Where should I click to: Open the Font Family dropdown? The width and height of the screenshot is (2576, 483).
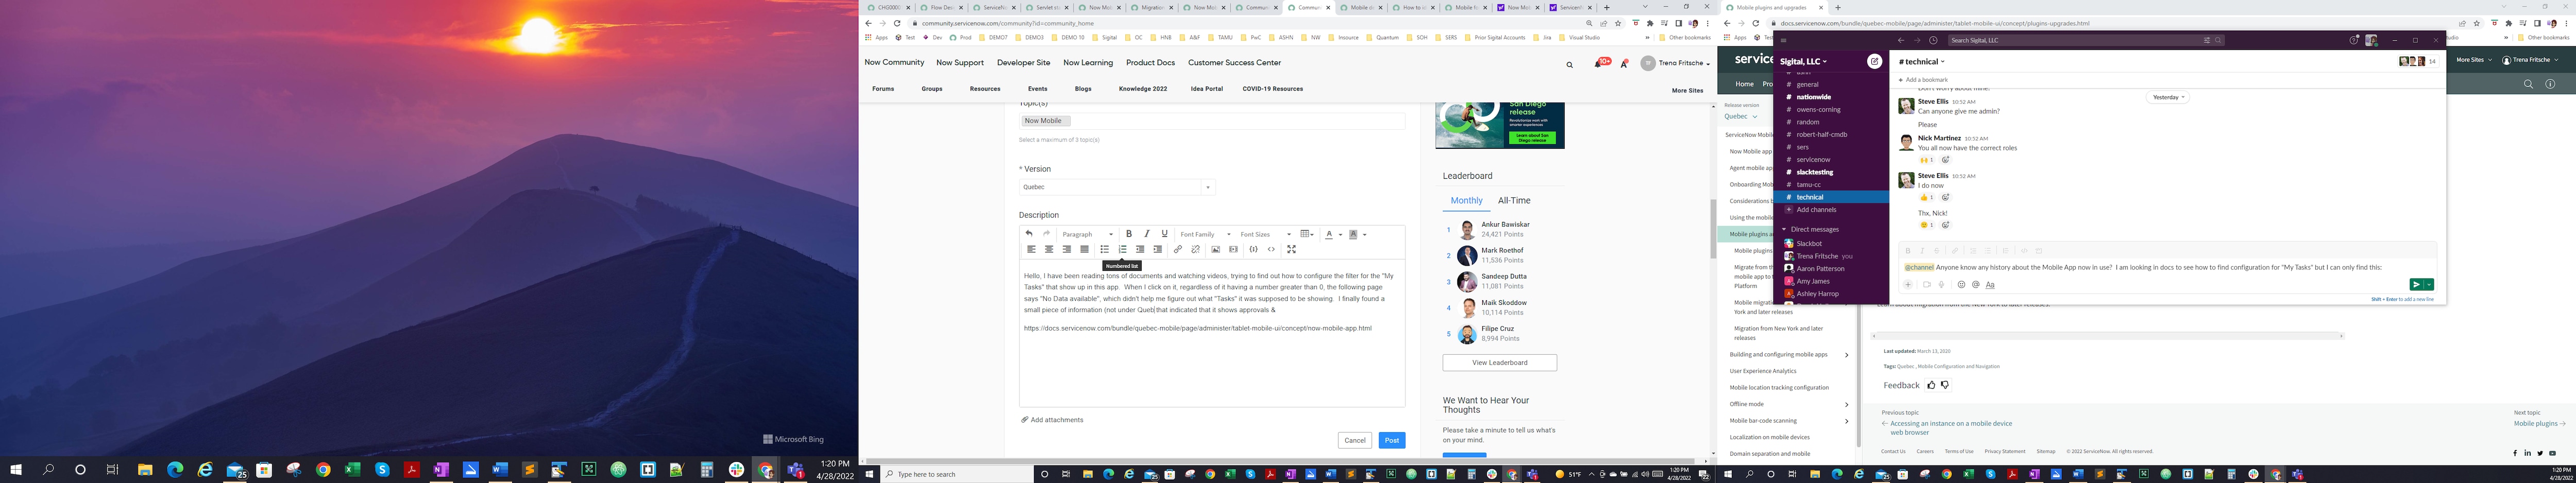[1199, 234]
